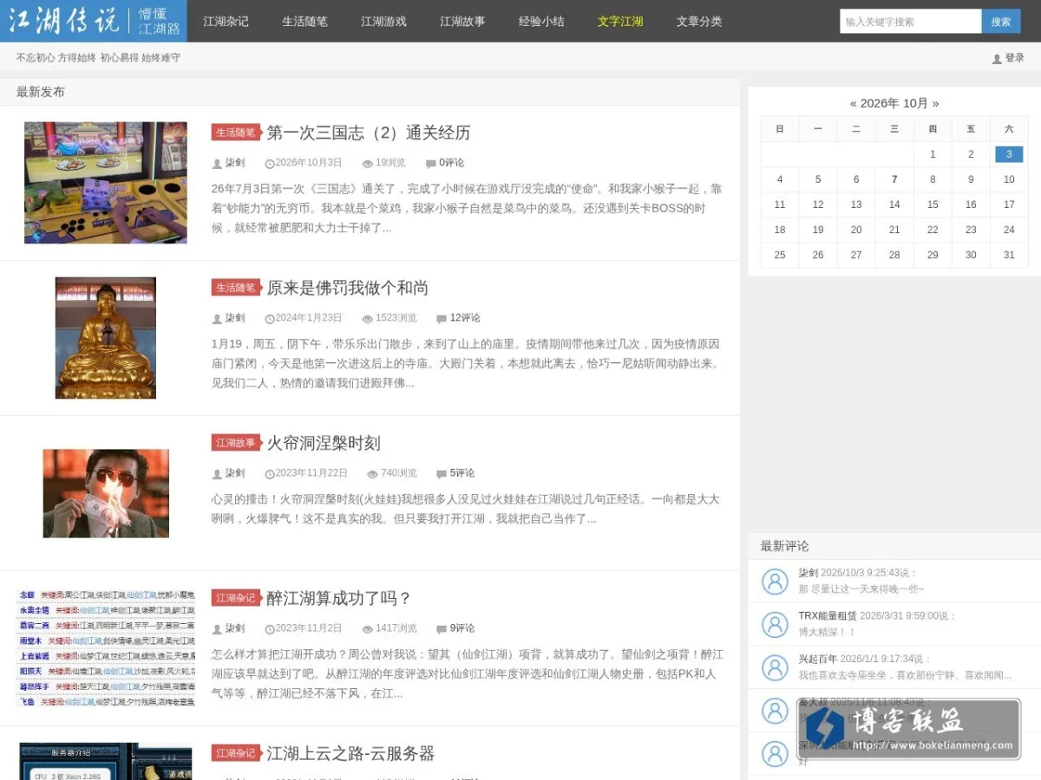The width and height of the screenshot is (1041, 780).
Task: Click the comment bubble icon under 第一次三国志（2）通关经历
Action: [x=431, y=163]
